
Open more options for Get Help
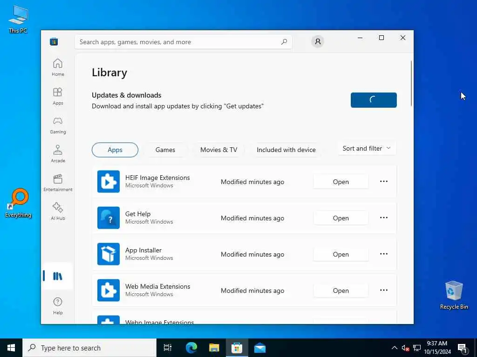point(384,218)
